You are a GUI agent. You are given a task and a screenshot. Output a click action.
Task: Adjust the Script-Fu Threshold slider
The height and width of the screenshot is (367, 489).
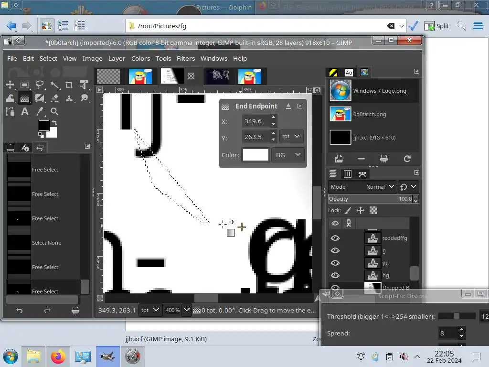click(x=457, y=316)
